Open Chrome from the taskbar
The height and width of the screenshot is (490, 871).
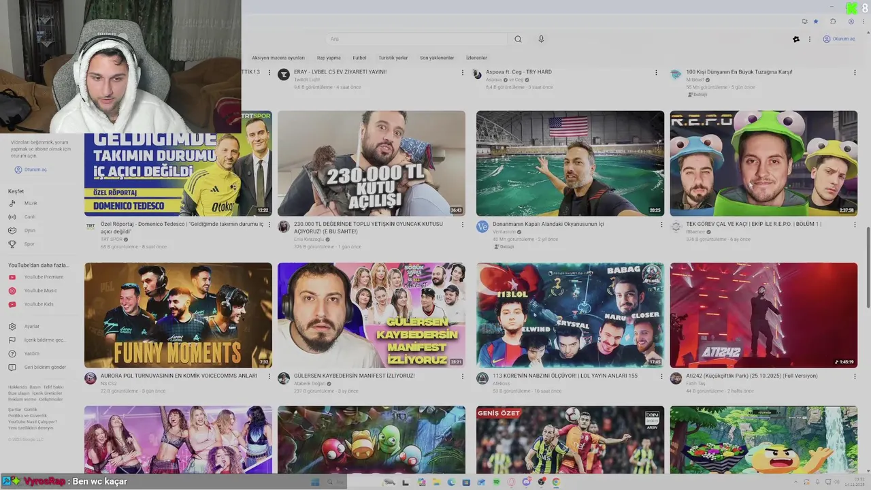coord(556,482)
